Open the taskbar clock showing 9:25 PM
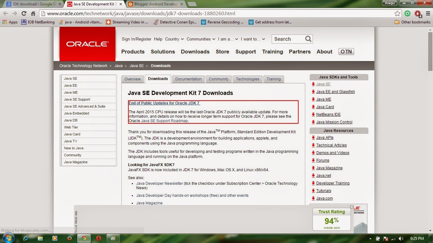The height and width of the screenshot is (243, 433). [x=417, y=239]
